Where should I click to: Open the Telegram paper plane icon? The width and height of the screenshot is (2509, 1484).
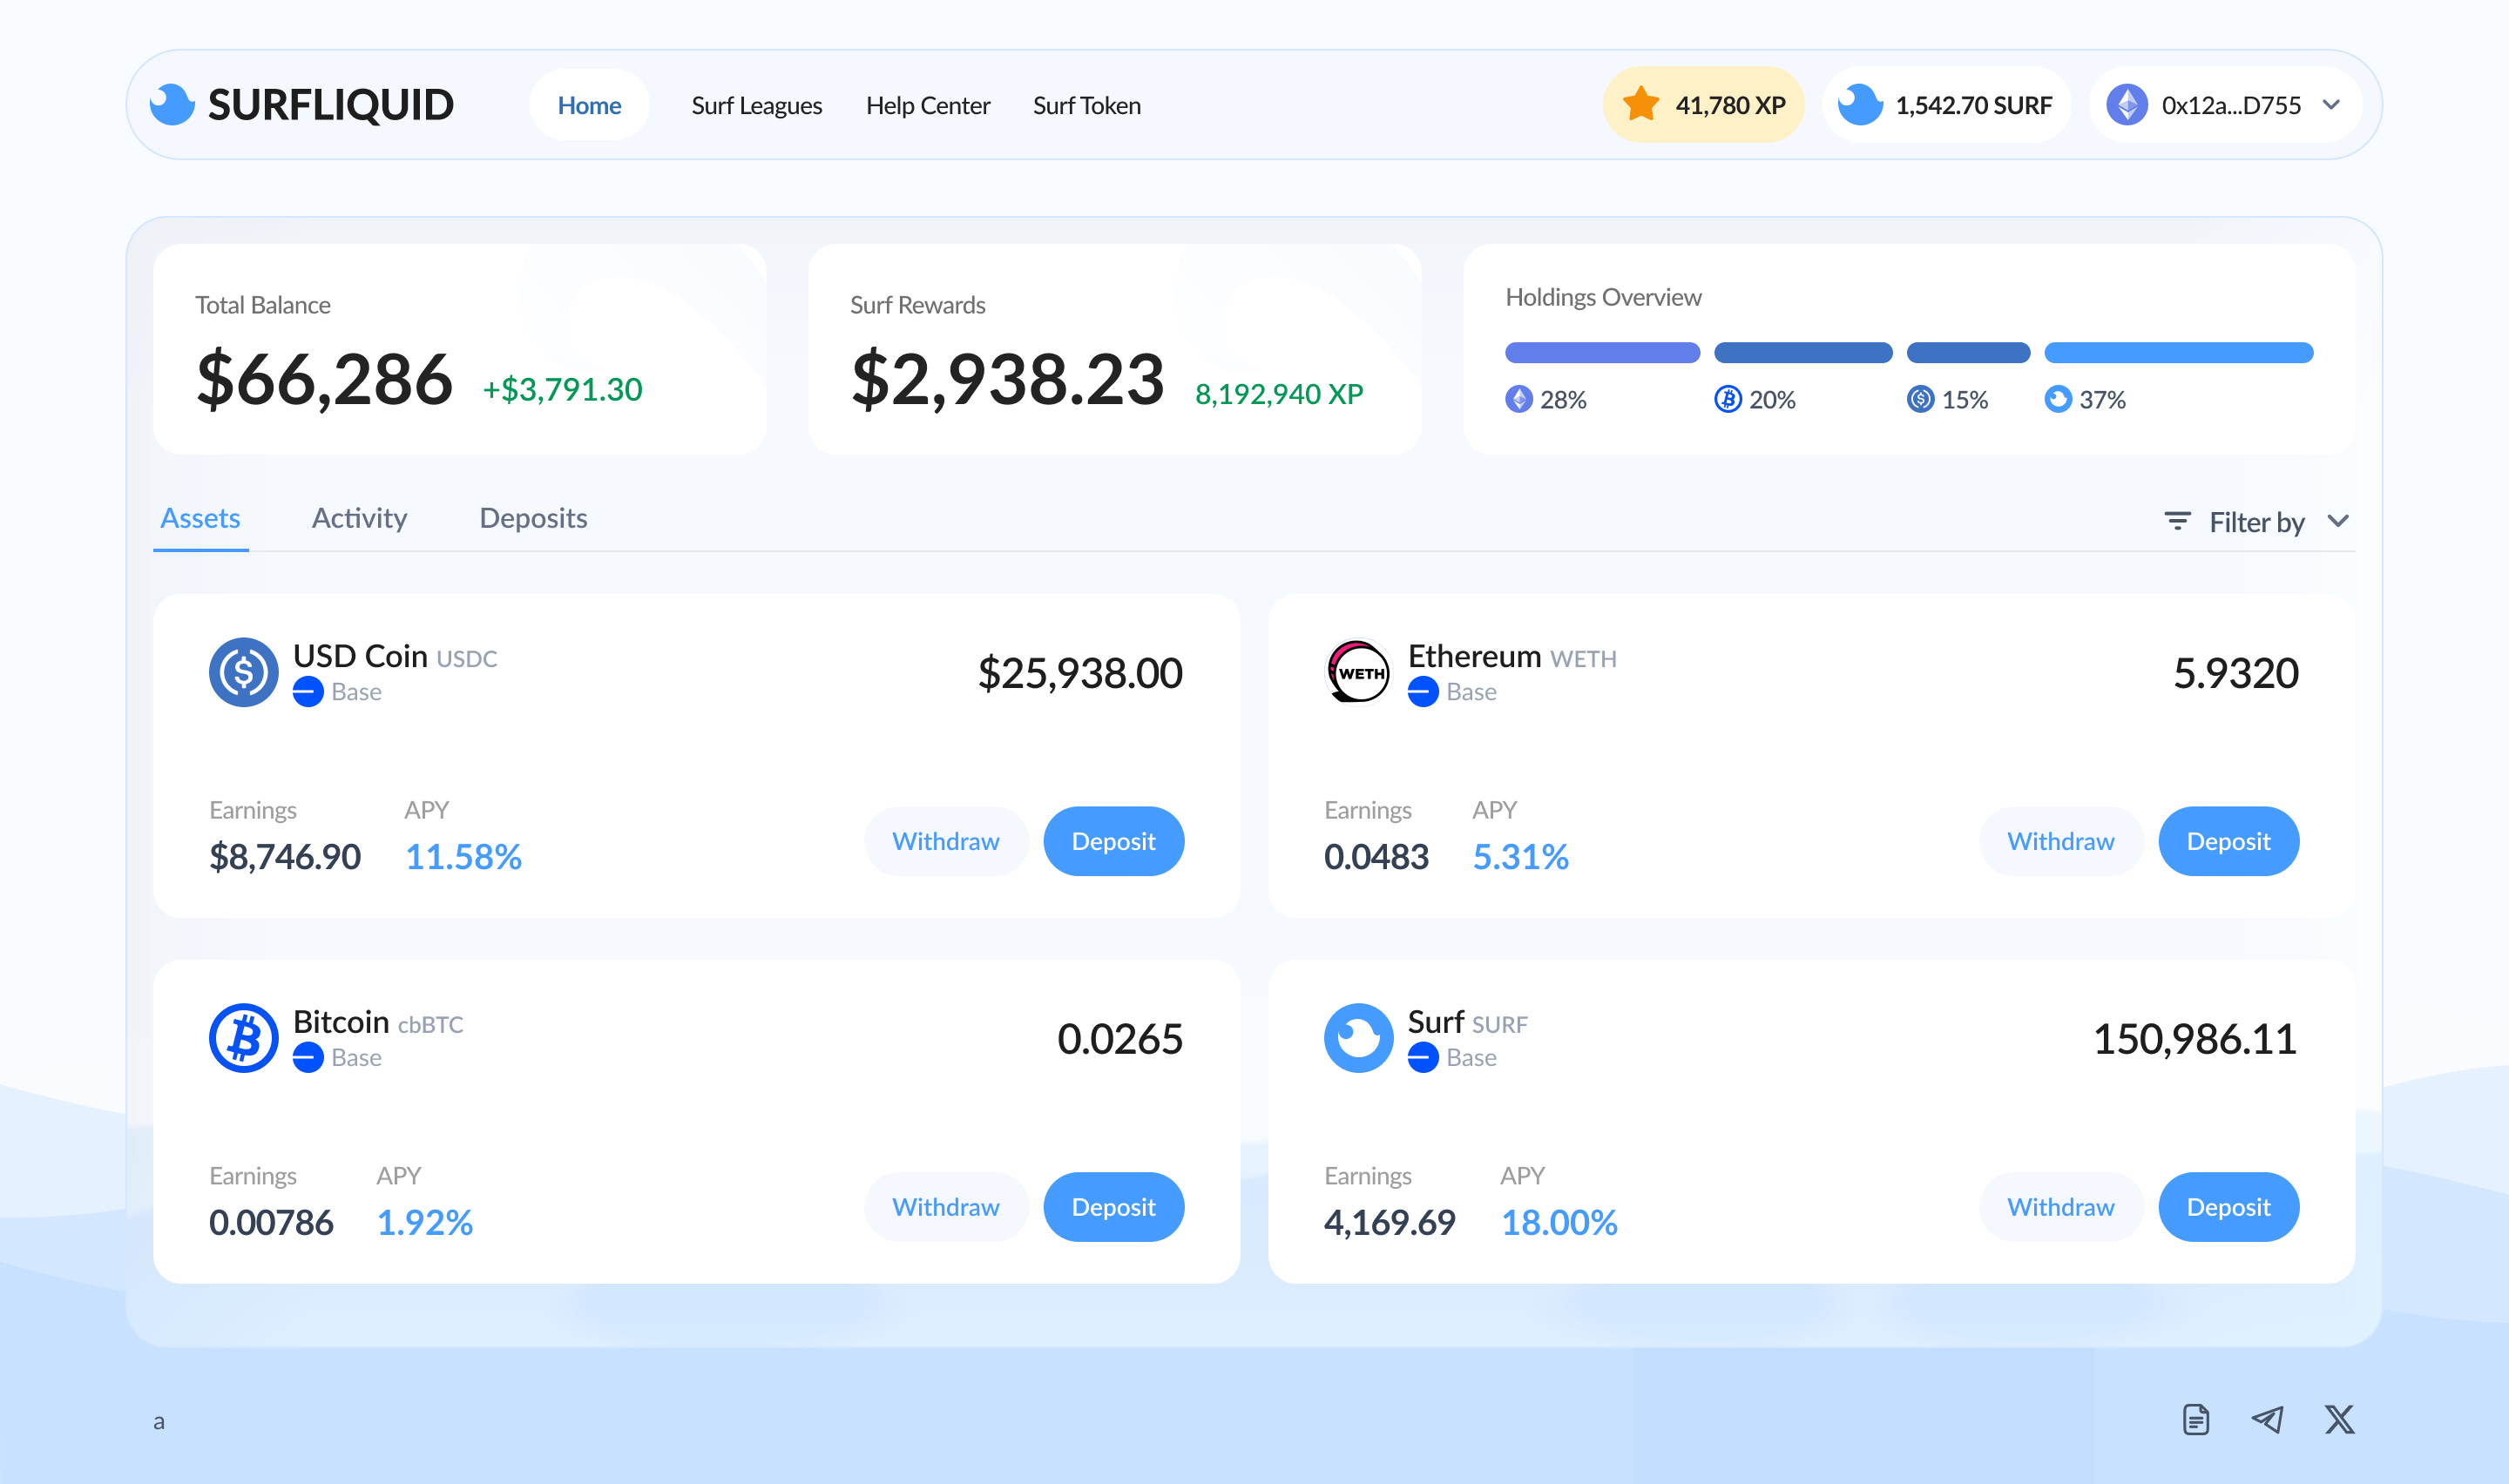[2267, 1419]
